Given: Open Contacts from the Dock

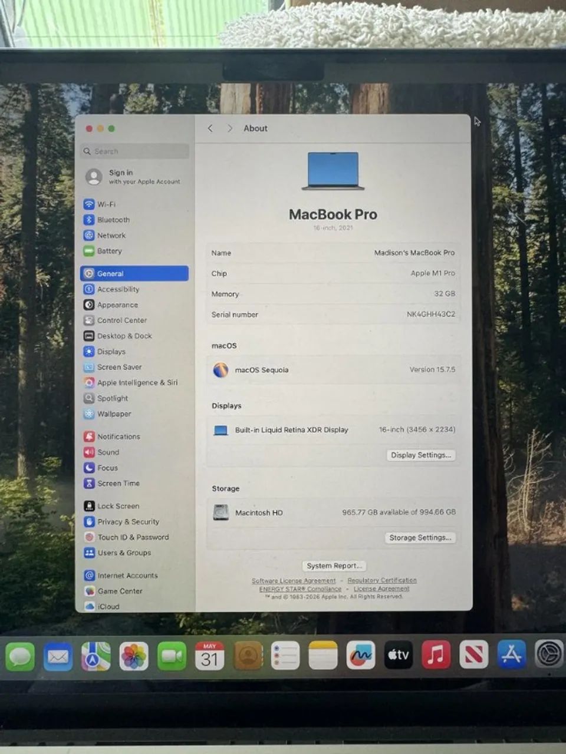Looking at the screenshot, I should click(247, 656).
